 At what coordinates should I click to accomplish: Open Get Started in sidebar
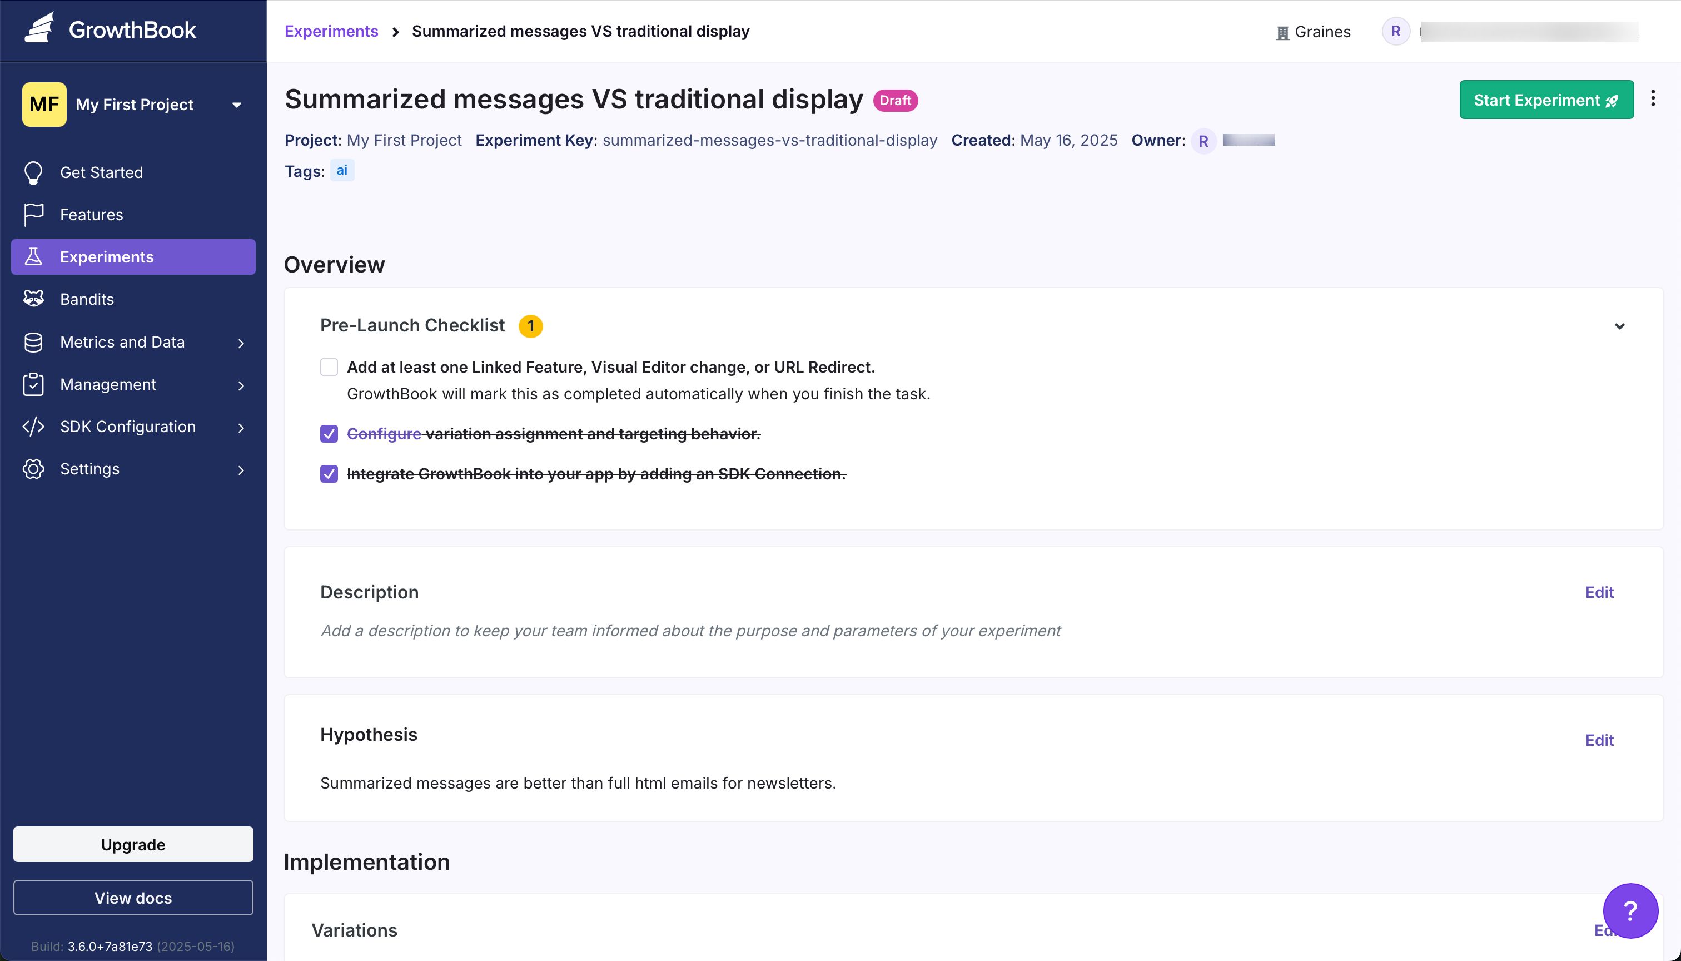133,172
